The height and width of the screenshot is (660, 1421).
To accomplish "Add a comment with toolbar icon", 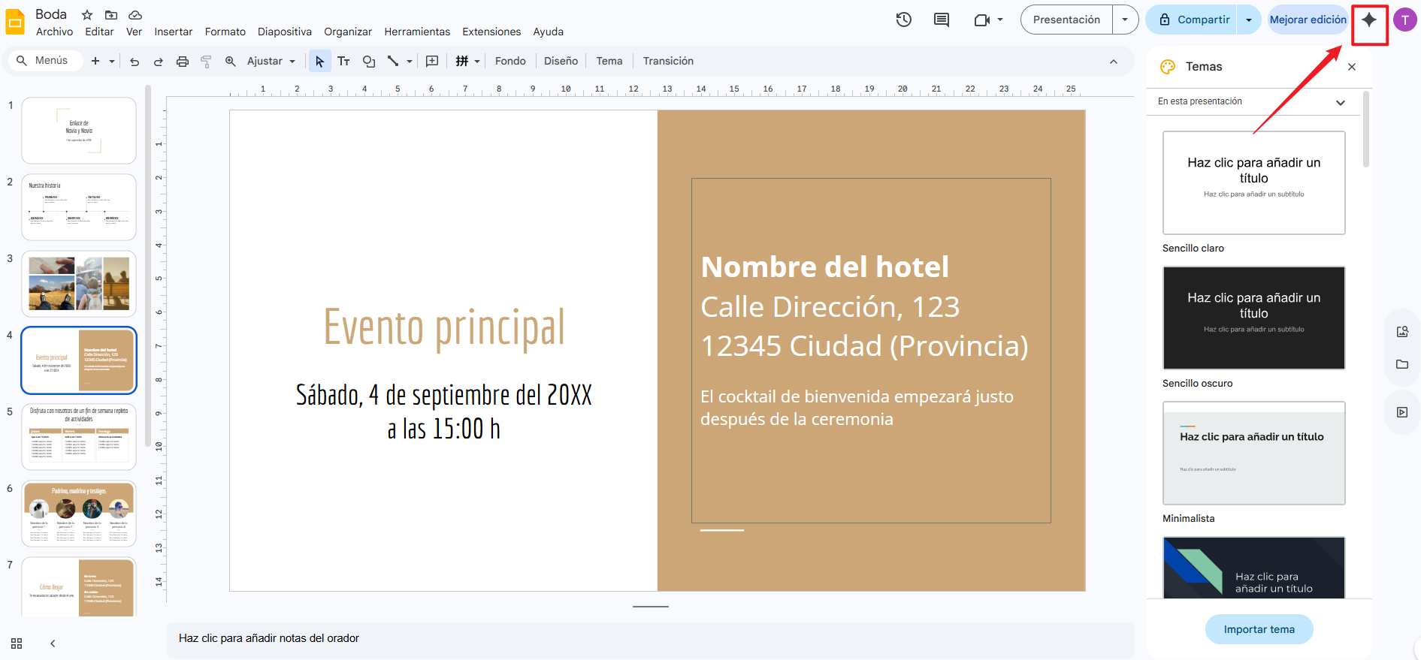I will (432, 61).
